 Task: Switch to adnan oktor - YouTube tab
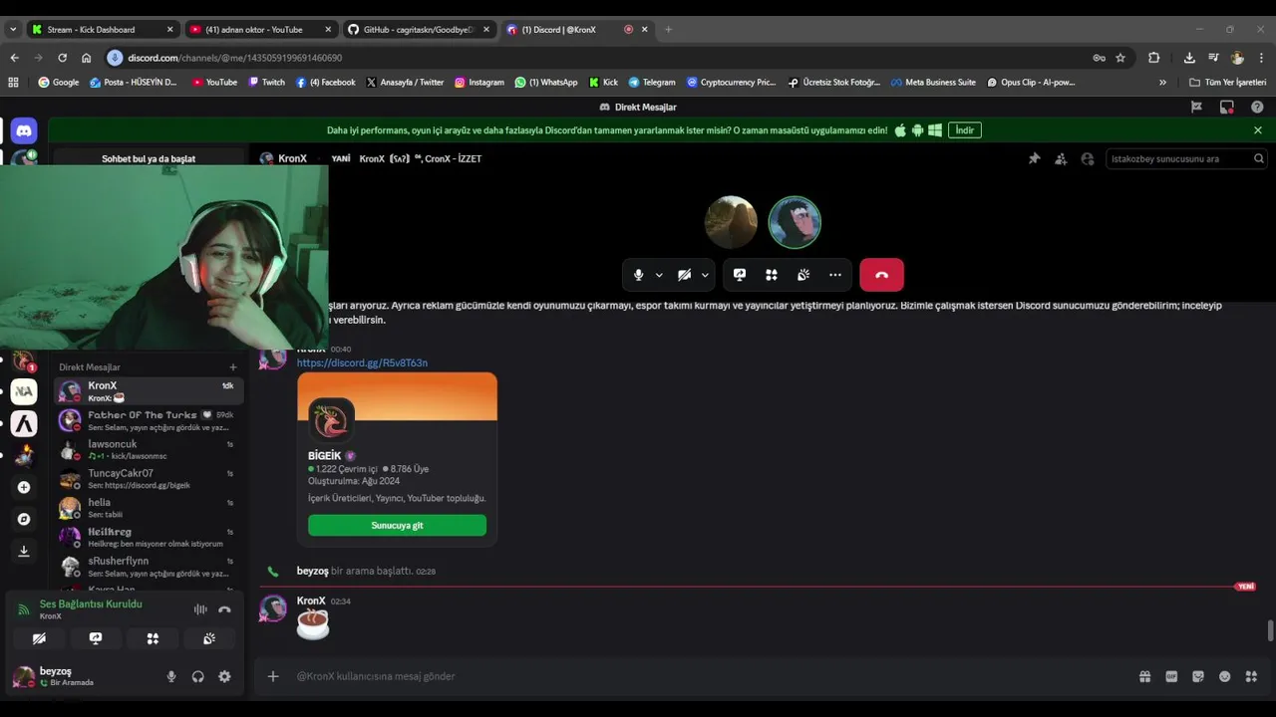pyautogui.click(x=259, y=29)
